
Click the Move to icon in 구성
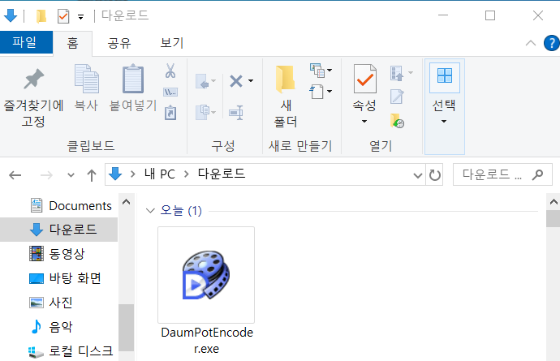coord(204,81)
